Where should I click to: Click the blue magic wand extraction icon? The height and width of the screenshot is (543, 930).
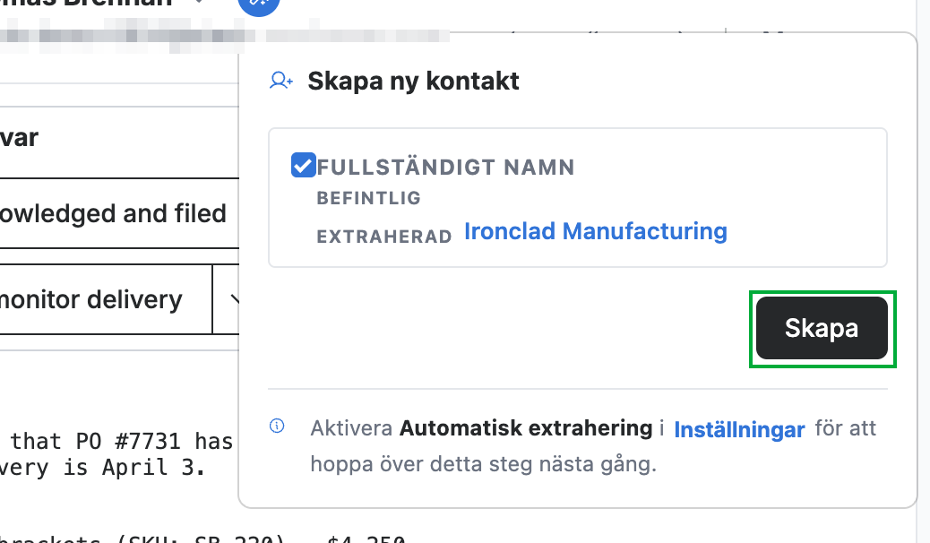click(259, 4)
